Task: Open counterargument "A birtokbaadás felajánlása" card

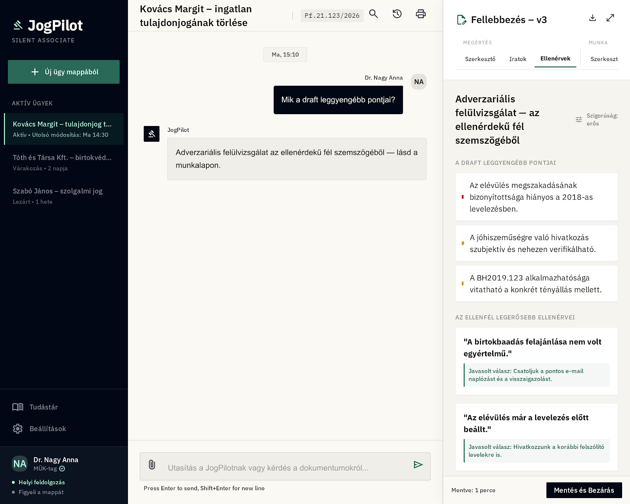Action: tap(537, 361)
